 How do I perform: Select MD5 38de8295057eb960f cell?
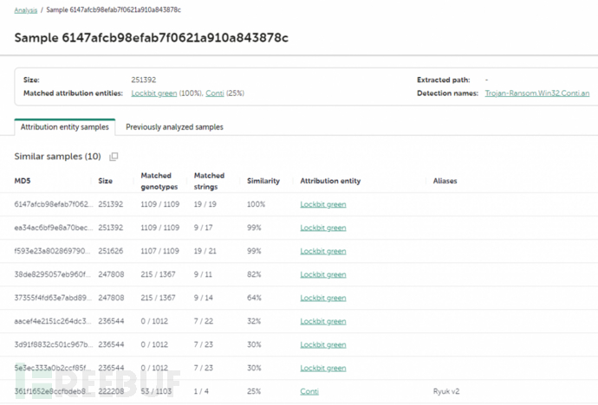tap(53, 274)
